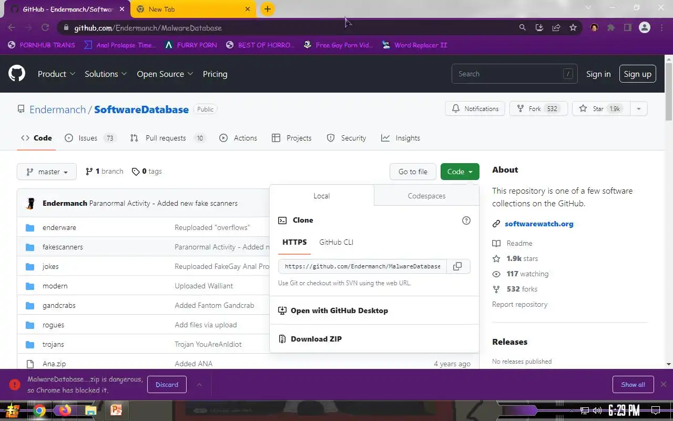Click the GitHub search field
673x421 pixels.
coord(514,74)
